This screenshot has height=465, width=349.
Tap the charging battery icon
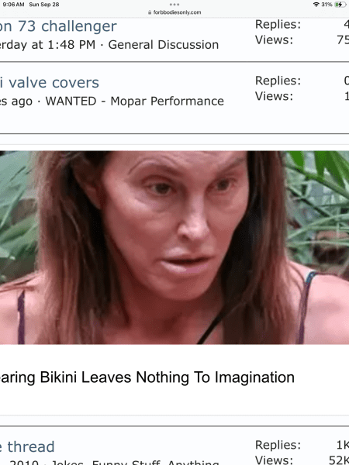click(x=340, y=5)
